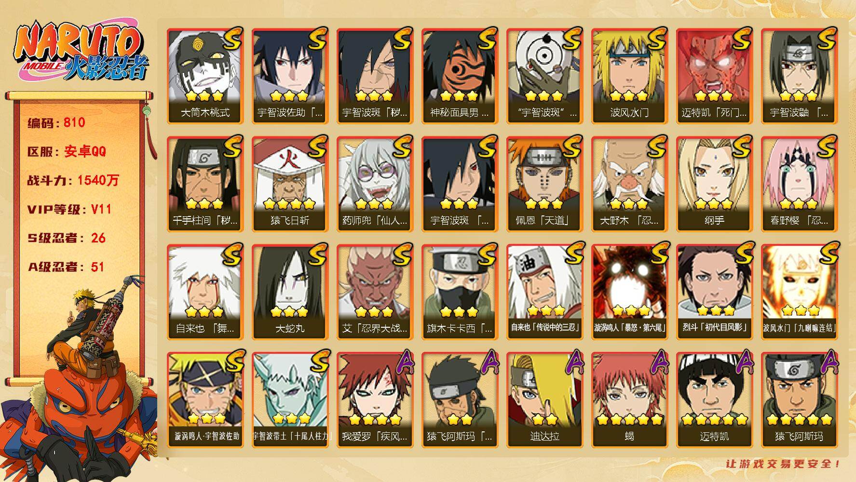
Task: Click the 战斗力: 1540万 text
Action: [x=73, y=180]
